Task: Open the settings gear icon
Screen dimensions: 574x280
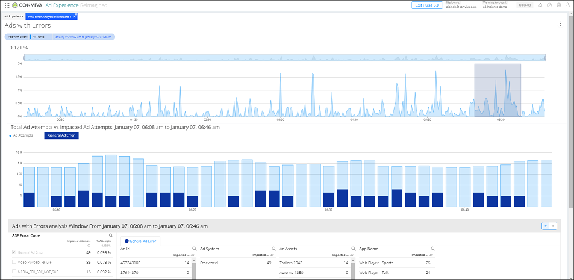Action: [x=558, y=5]
